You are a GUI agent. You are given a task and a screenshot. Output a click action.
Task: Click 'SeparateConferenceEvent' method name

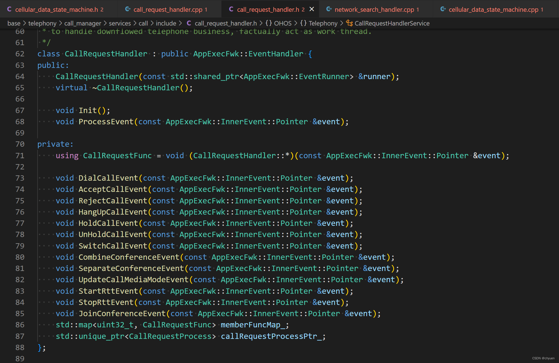[x=131, y=268]
